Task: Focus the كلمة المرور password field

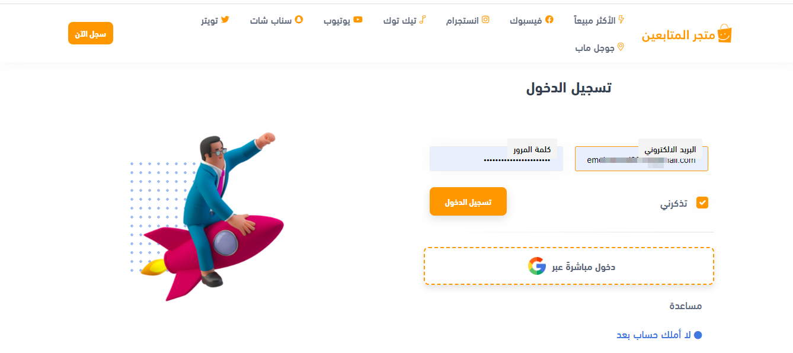Action: [x=496, y=159]
